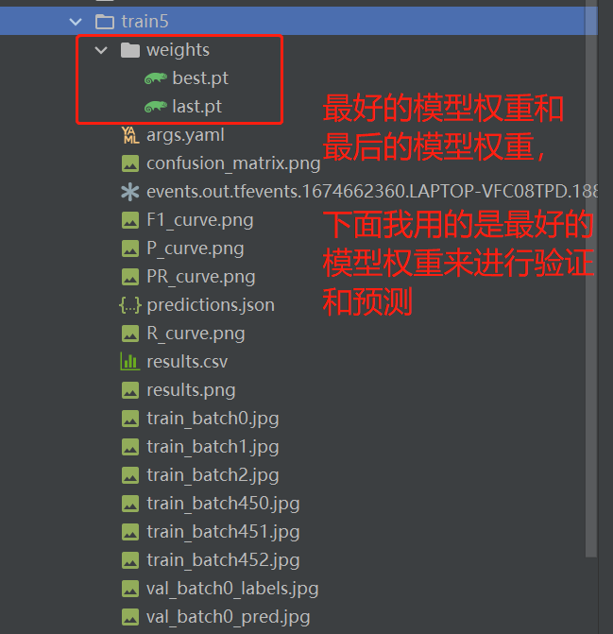The height and width of the screenshot is (634, 613).
Task: Select val_batch0_labels.jpg in the tree
Action: (232, 589)
